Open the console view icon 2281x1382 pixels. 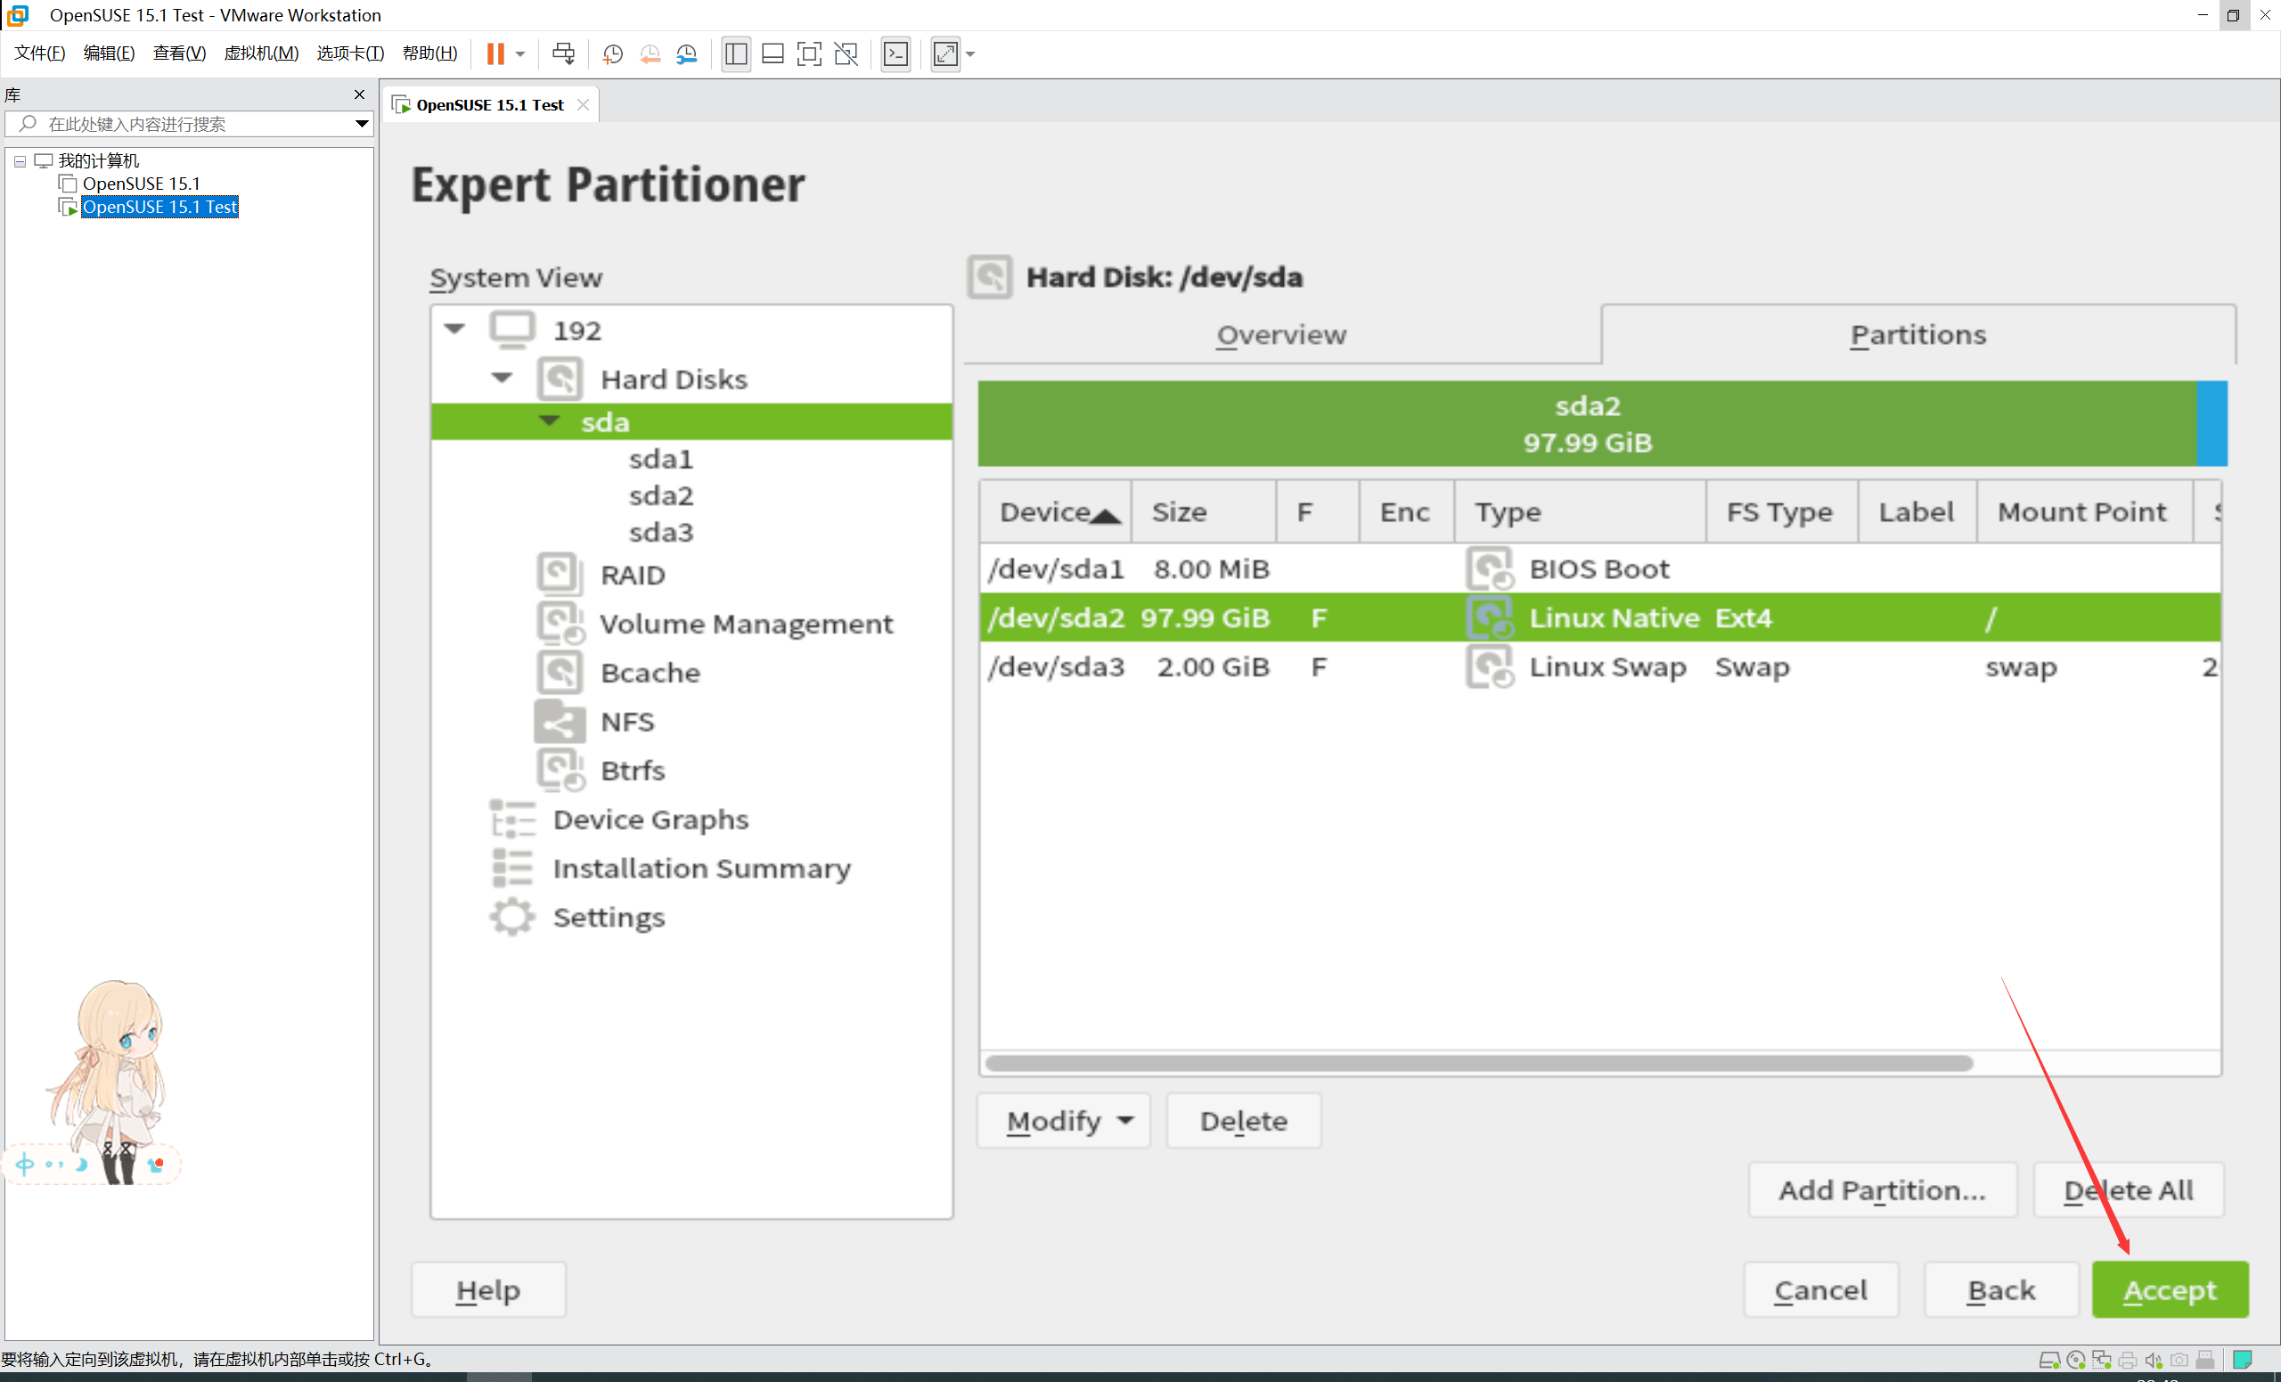click(895, 53)
